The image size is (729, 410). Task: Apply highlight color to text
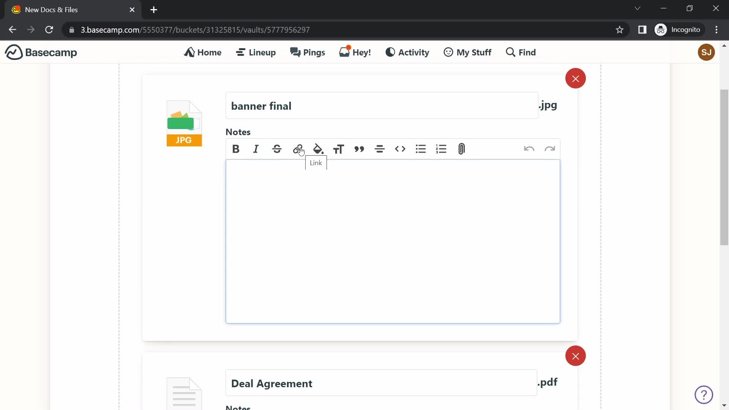pos(319,149)
